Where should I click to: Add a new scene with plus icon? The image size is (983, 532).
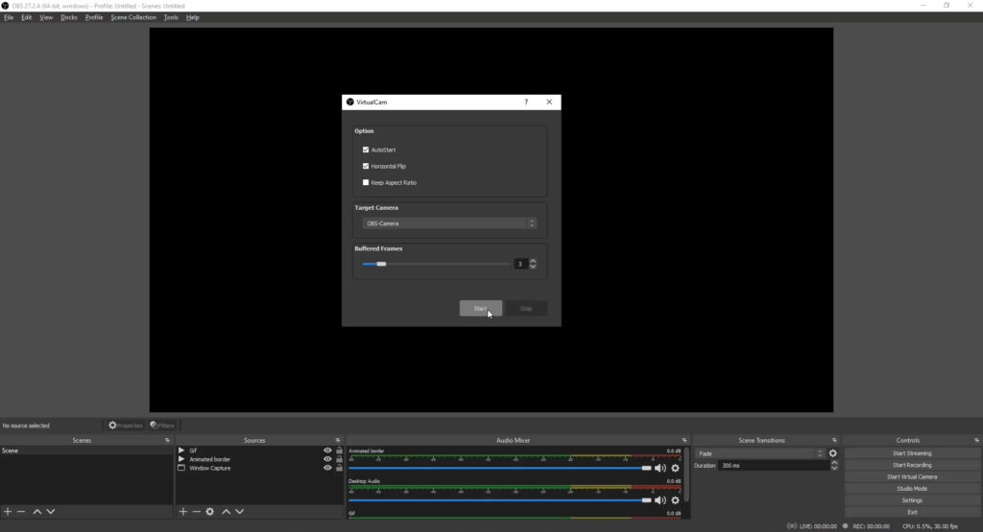click(x=8, y=512)
